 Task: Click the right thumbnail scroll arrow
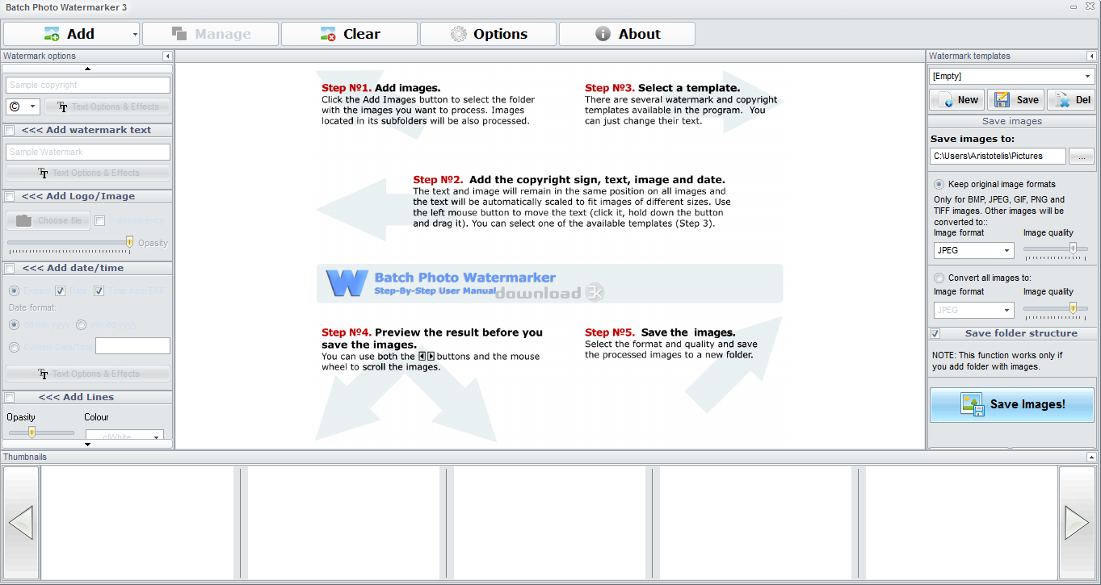[1077, 522]
